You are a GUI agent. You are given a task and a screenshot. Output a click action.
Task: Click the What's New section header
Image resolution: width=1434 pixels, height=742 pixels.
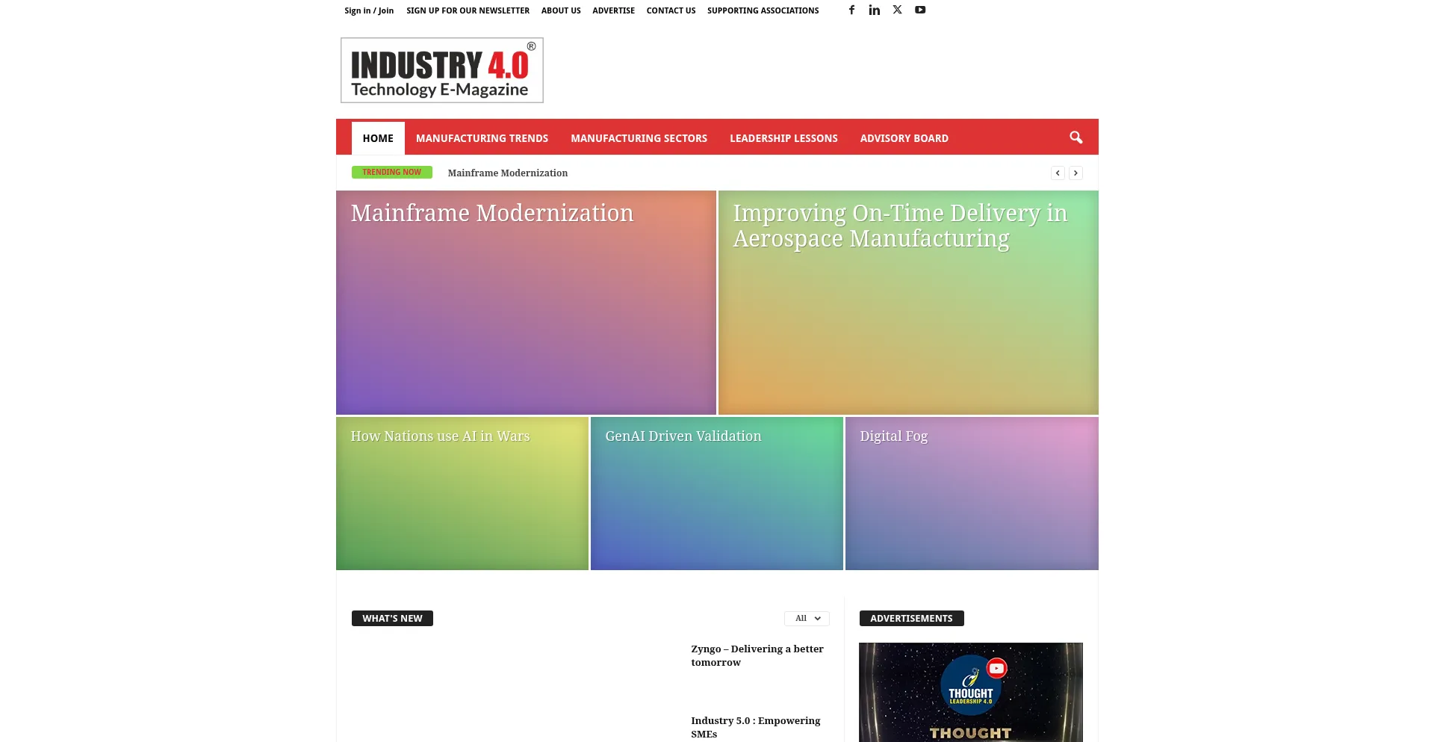pos(392,618)
